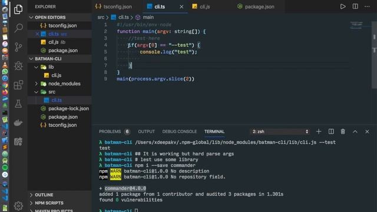Kill the terminal with trash icon
Image resolution: width=377 pixels, height=212 pixels.
click(343, 131)
